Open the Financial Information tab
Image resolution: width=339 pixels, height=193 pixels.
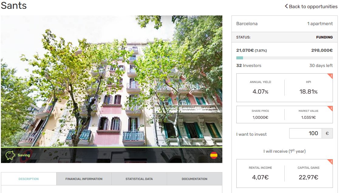click(84, 179)
